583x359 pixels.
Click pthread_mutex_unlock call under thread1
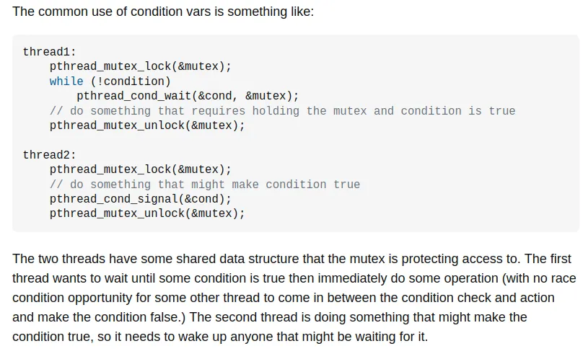[147, 125]
